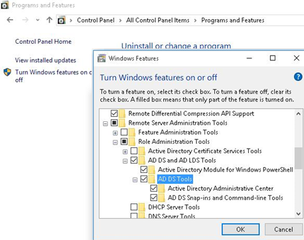Image resolution: width=304 pixels, height=240 pixels.
Task: Collapse the AD DS Tools node
Action: (135, 180)
